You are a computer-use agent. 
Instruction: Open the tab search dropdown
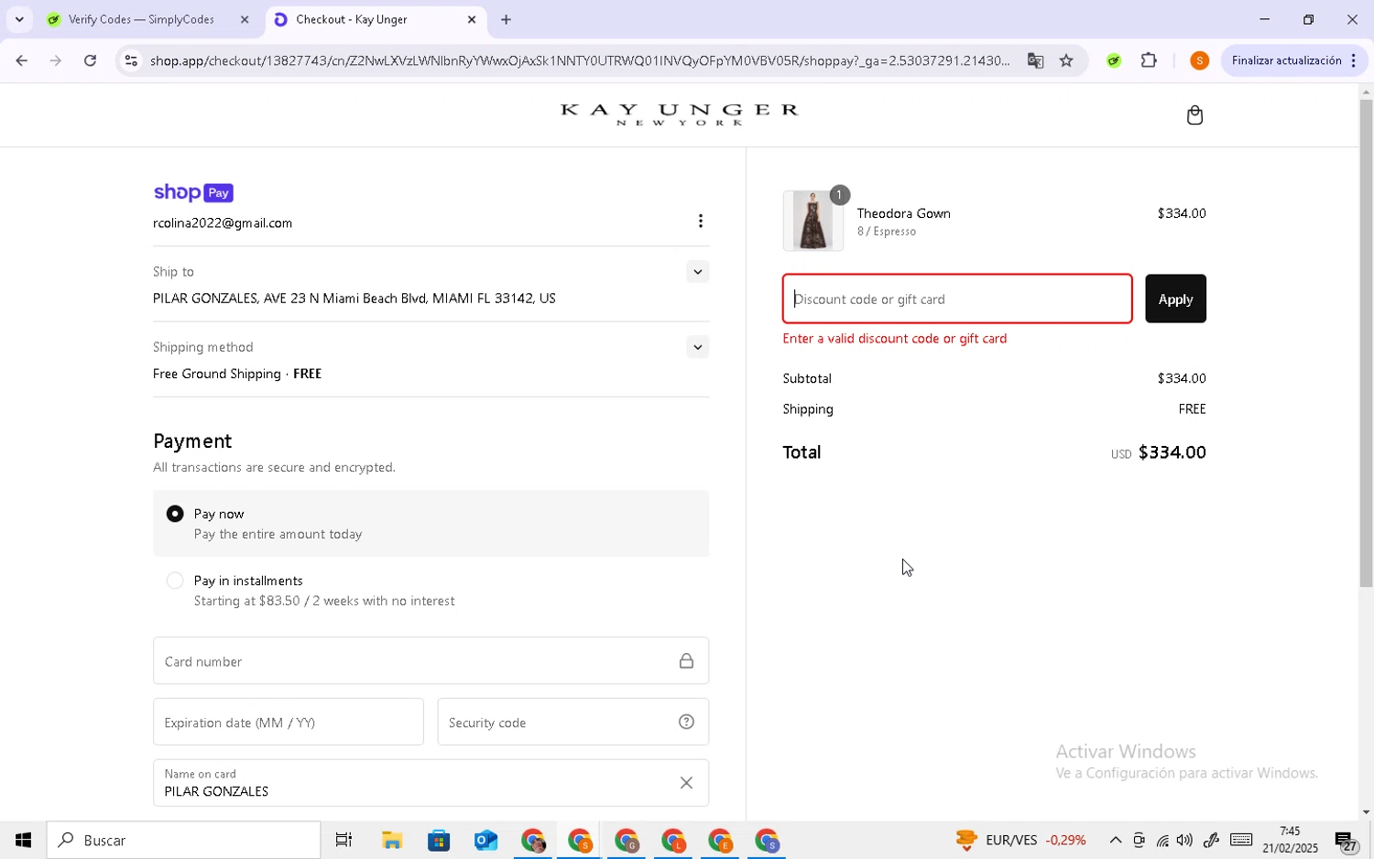18,19
